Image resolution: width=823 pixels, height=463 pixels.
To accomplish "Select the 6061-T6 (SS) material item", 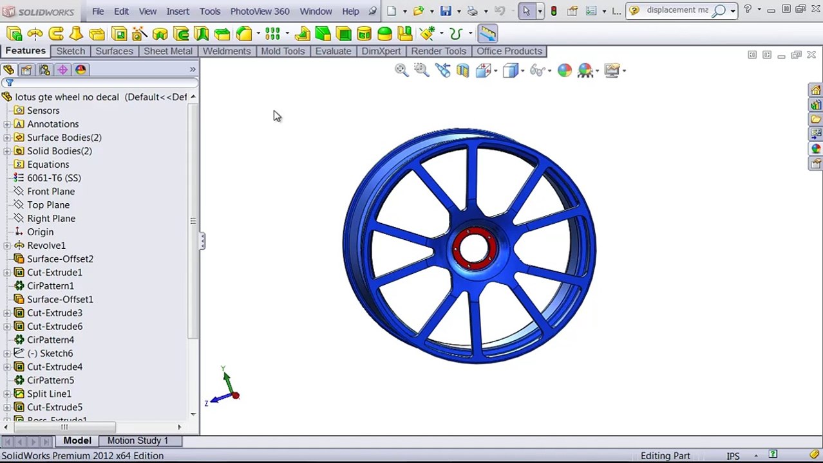I will click(54, 177).
